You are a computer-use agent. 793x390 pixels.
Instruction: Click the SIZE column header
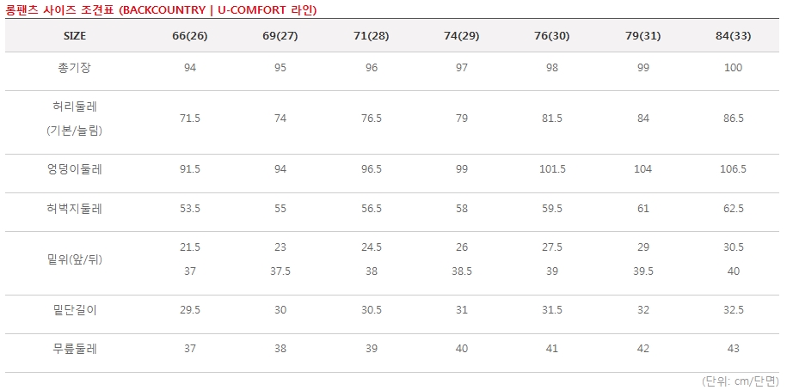tap(75, 36)
